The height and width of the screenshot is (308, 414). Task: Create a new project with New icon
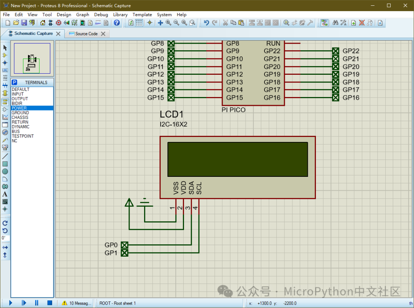(x=8, y=23)
